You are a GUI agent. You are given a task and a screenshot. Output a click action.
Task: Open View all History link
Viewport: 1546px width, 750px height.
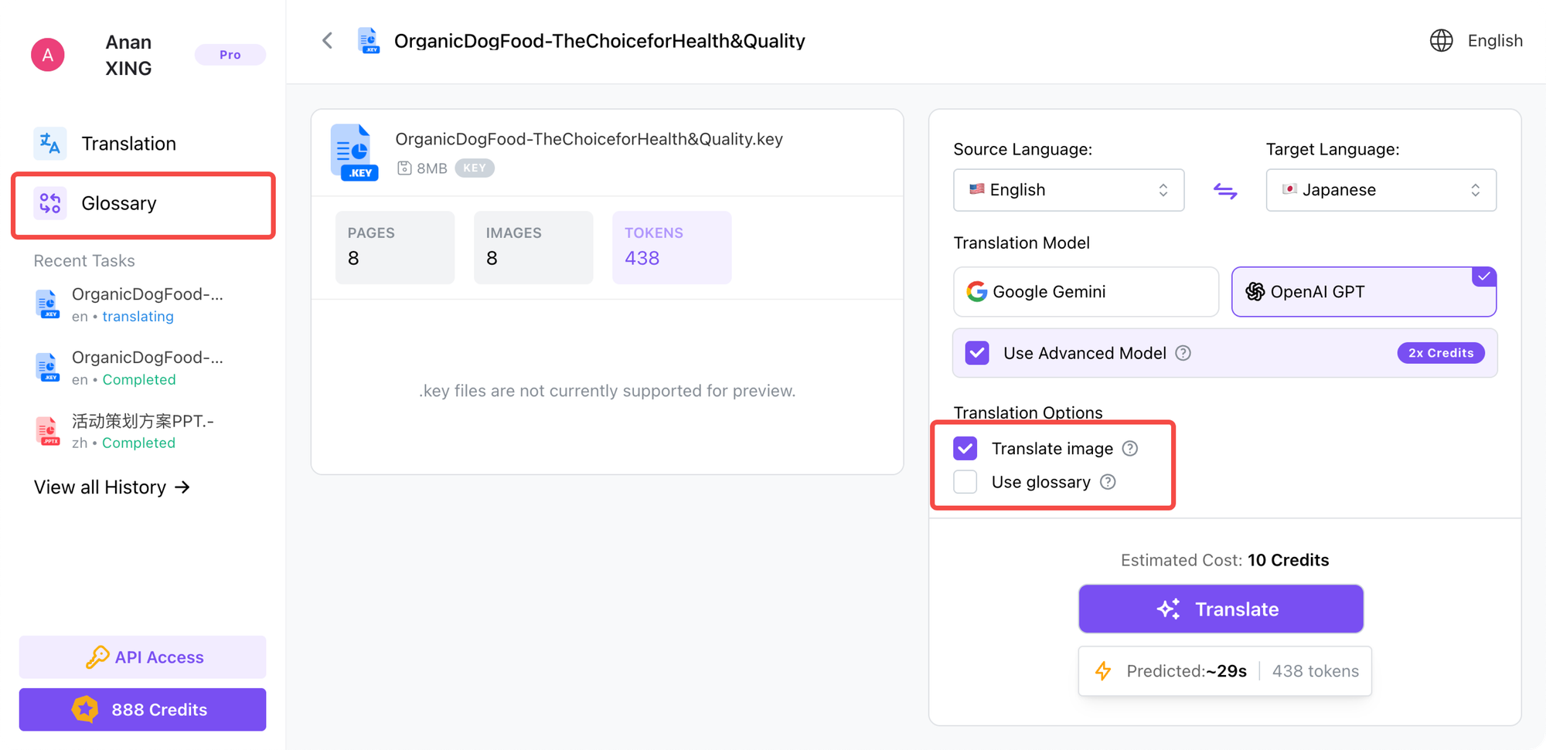point(111,487)
